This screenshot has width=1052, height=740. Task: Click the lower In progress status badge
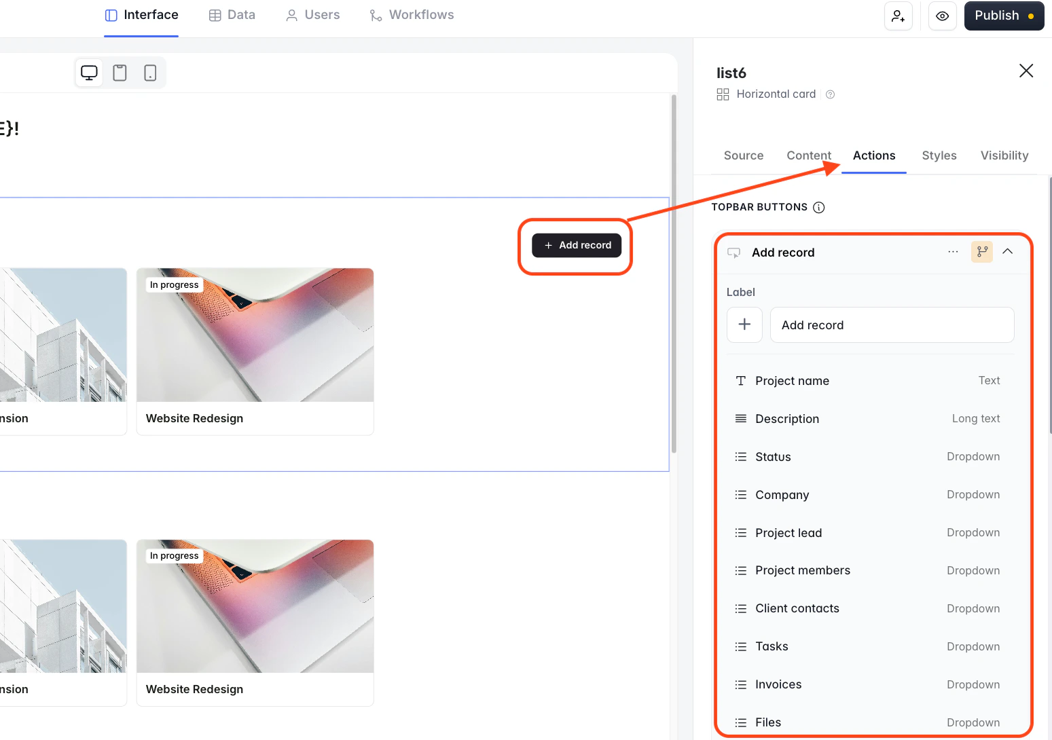click(x=175, y=556)
